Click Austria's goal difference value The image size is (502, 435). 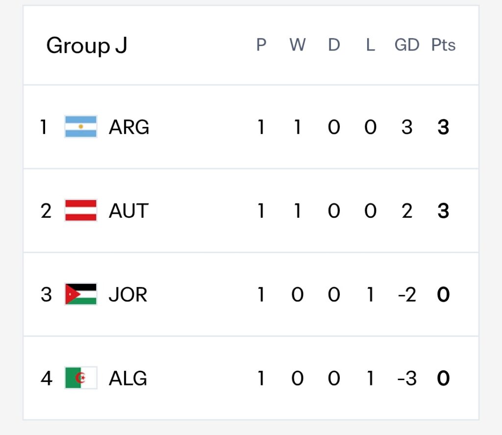point(407,211)
